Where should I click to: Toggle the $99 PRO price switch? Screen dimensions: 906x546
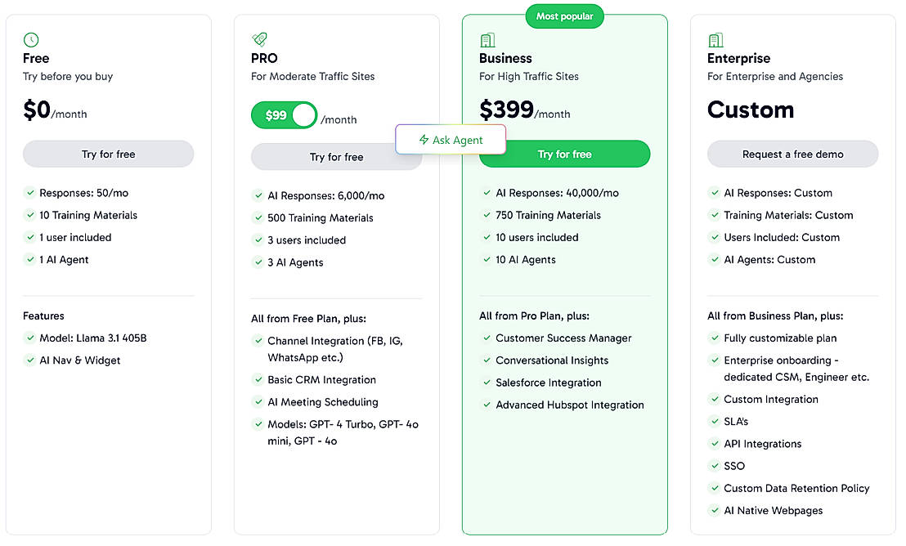point(284,115)
